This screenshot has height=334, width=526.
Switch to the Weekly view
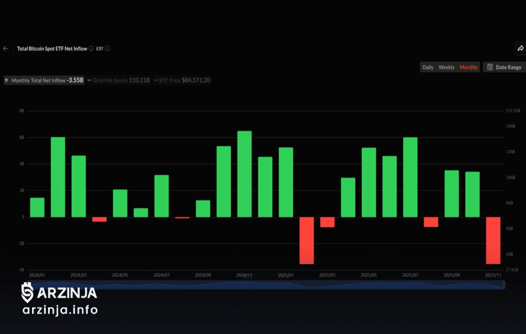(447, 67)
